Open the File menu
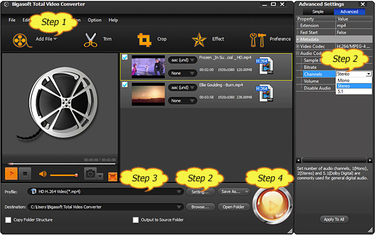 [x=12, y=20]
